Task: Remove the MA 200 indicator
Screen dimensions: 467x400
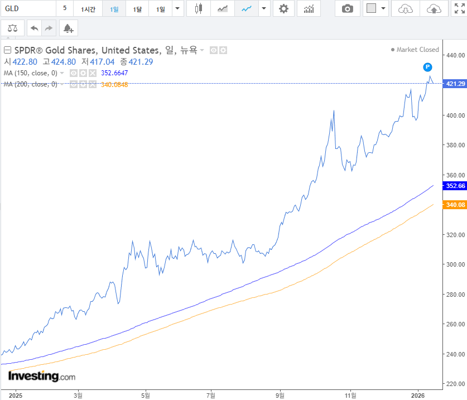Action: coord(93,84)
